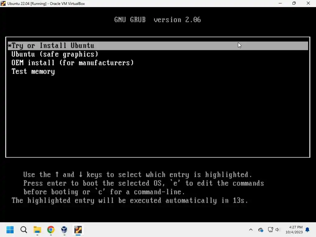Open the OneDrive cloud tray icon
The width and height of the screenshot is (316, 237).
(260, 230)
